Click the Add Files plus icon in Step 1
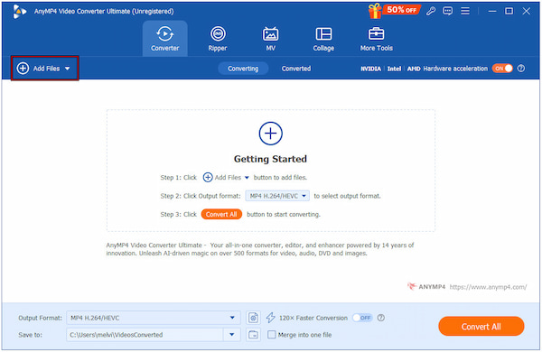This screenshot has width=542, height=352. click(x=208, y=177)
